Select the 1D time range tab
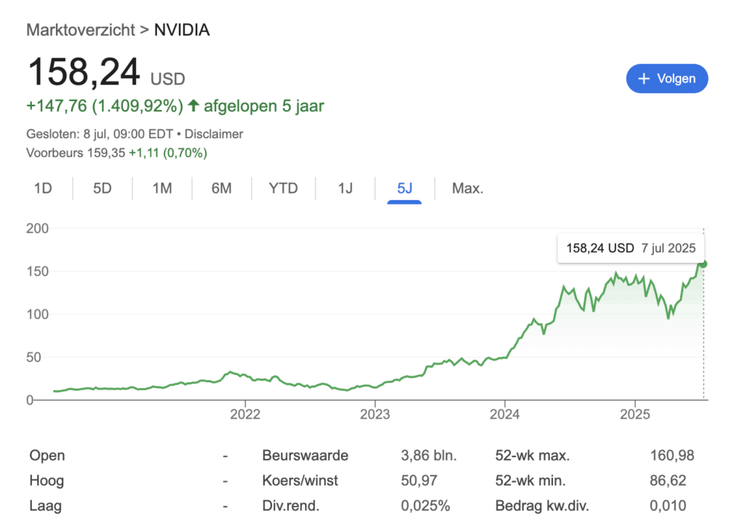 point(43,189)
